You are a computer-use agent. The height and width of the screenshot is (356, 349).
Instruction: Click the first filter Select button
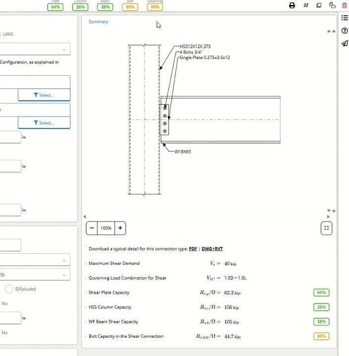(44, 95)
